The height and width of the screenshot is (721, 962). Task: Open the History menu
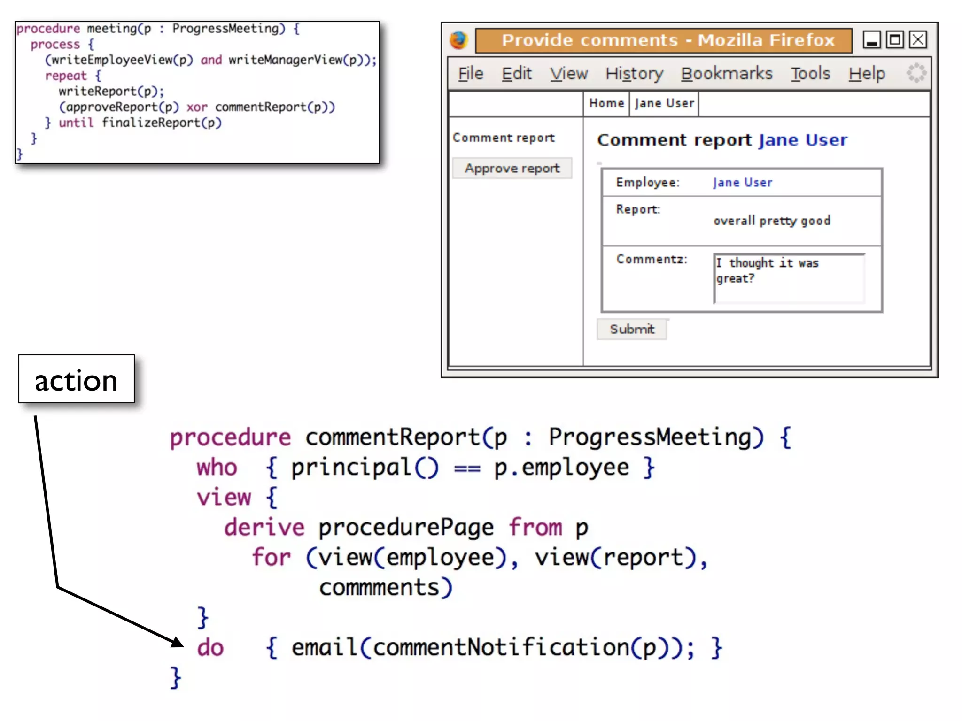(634, 74)
